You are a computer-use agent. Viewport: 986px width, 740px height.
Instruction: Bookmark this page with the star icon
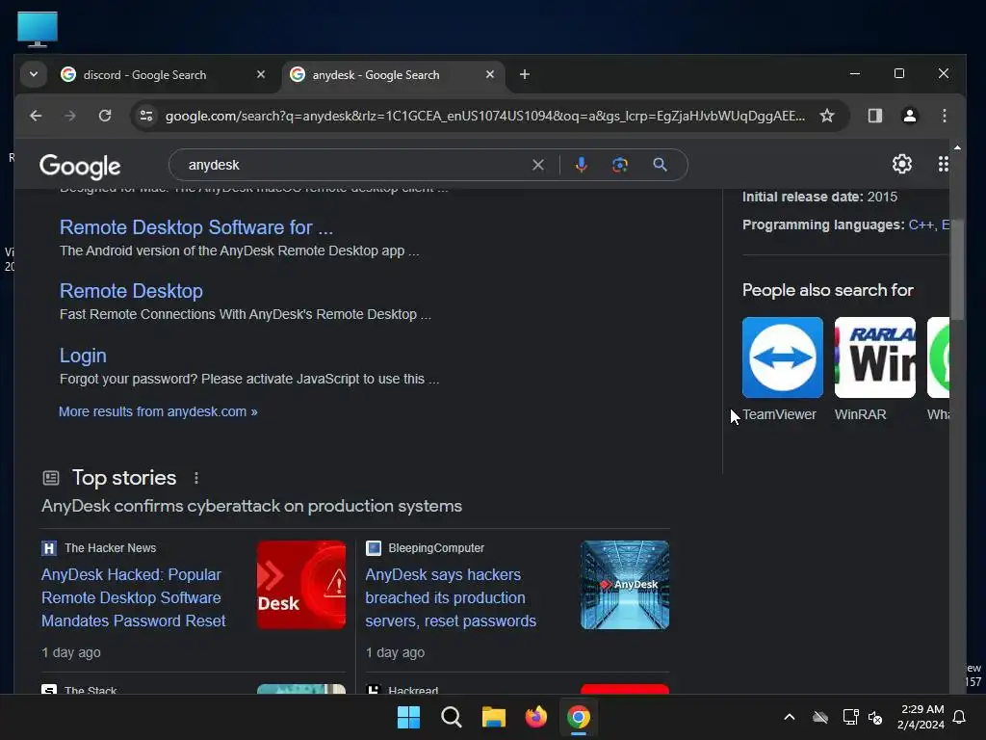point(827,116)
